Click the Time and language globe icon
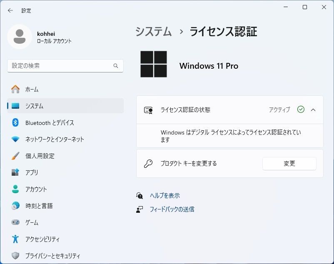 15,206
